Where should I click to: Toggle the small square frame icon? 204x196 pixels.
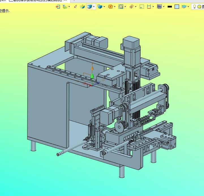tap(142, 7)
